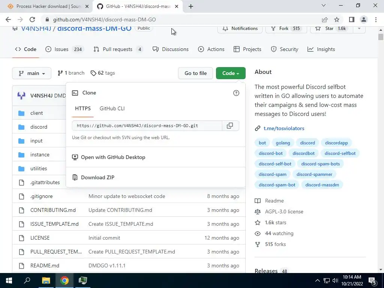Click the page vertical scrollbar thumb

pos(381,37)
